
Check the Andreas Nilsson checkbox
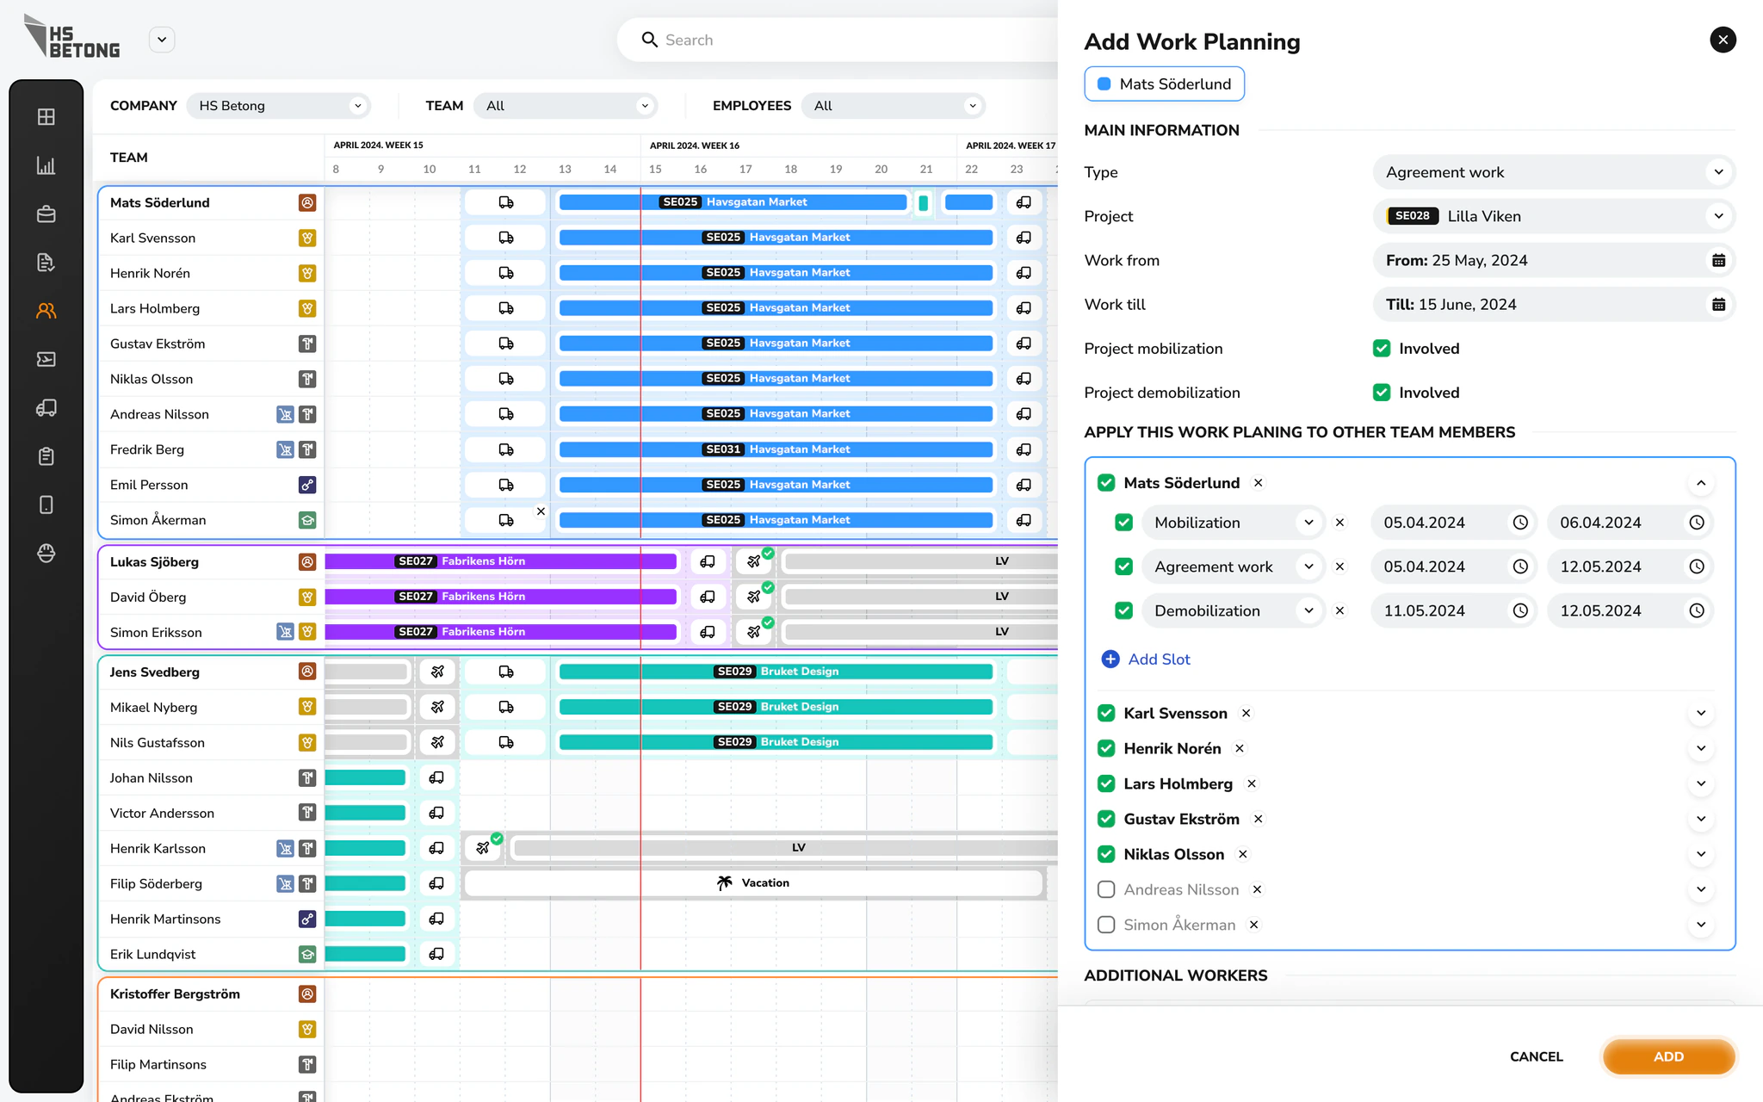coord(1106,889)
